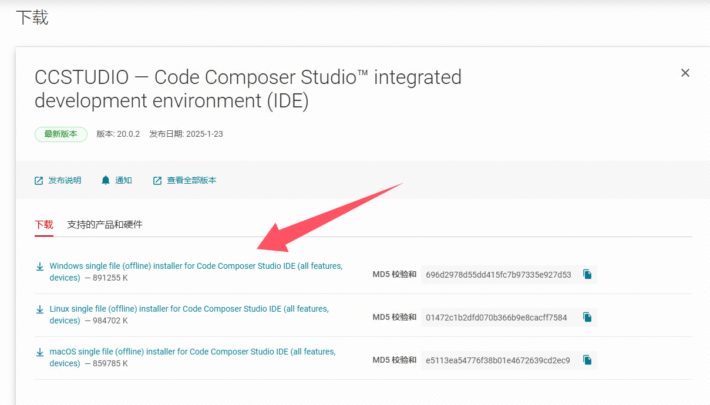Click the bell icon beside 通知
Image resolution: width=710 pixels, height=405 pixels.
[x=106, y=180]
